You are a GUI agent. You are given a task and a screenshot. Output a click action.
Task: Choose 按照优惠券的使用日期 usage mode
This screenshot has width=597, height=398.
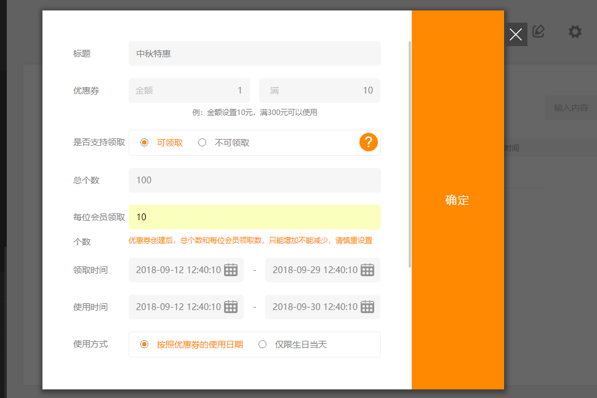145,344
